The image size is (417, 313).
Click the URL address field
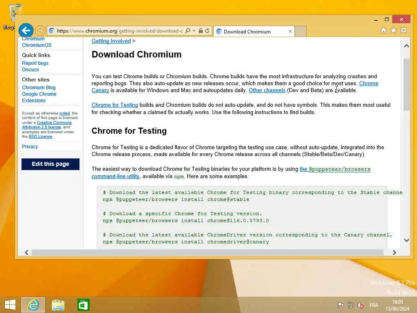[119, 31]
